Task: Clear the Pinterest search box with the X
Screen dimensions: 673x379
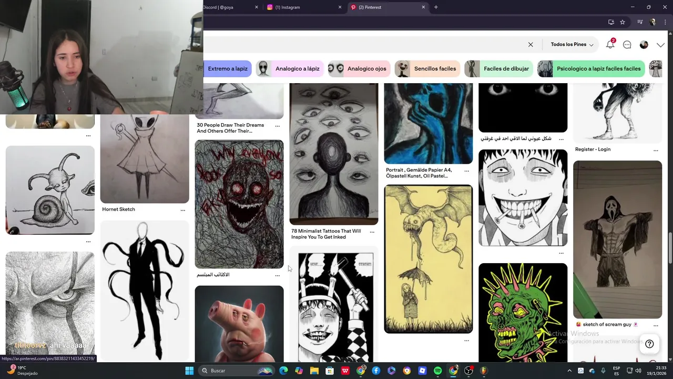Action: coord(531,45)
